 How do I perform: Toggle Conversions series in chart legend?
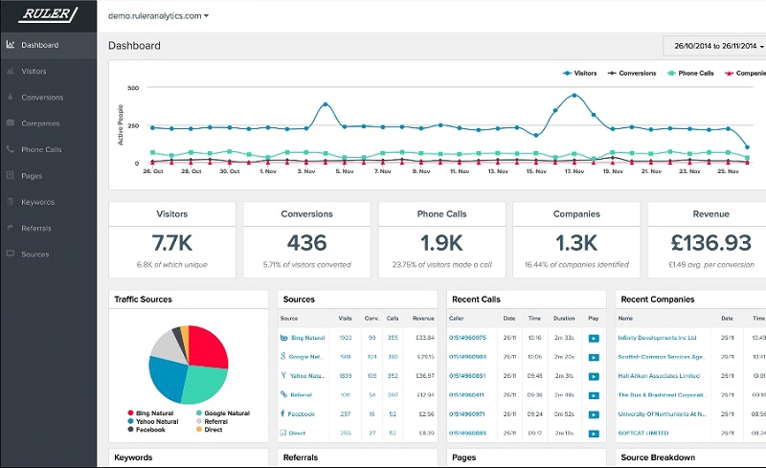point(632,73)
